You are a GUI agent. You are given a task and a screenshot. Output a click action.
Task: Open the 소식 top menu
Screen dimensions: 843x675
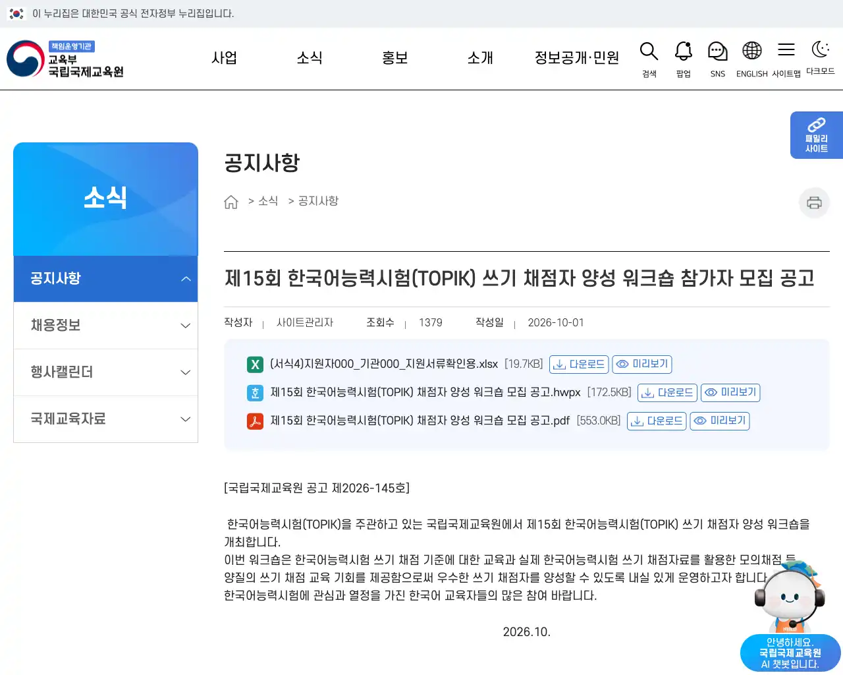click(x=310, y=58)
